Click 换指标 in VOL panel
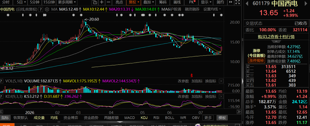Image resolution: width=310 pixels, height=126 pixels. coord(210,81)
